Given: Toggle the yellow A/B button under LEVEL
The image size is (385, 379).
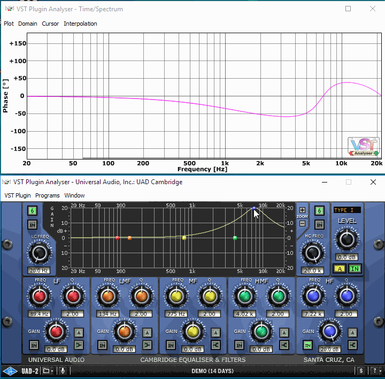Looking at the screenshot, I should click(340, 269).
